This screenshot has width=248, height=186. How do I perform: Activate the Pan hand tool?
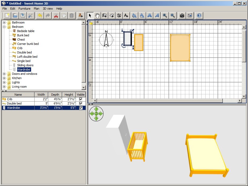point(97,15)
